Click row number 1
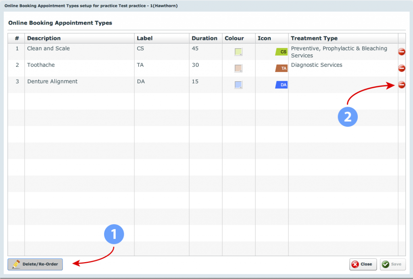This screenshot has height=279, width=413. click(17, 49)
